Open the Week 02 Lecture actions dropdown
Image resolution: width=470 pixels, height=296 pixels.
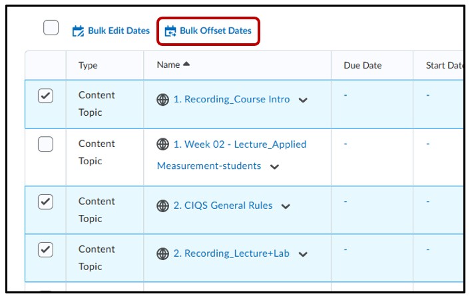click(274, 167)
